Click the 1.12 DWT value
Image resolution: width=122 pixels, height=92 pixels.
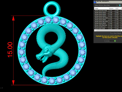117,21
